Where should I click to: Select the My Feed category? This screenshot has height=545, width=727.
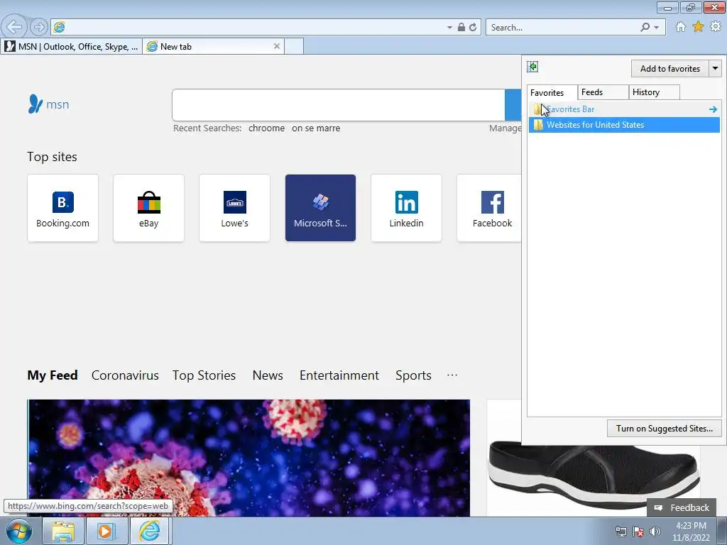53,375
